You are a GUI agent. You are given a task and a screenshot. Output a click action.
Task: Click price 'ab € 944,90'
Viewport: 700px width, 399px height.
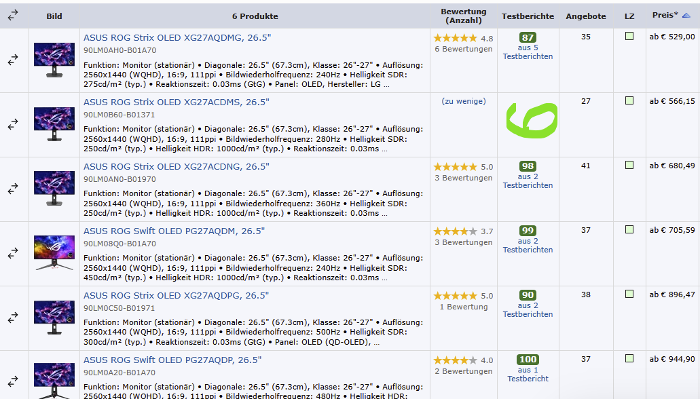pos(672,359)
